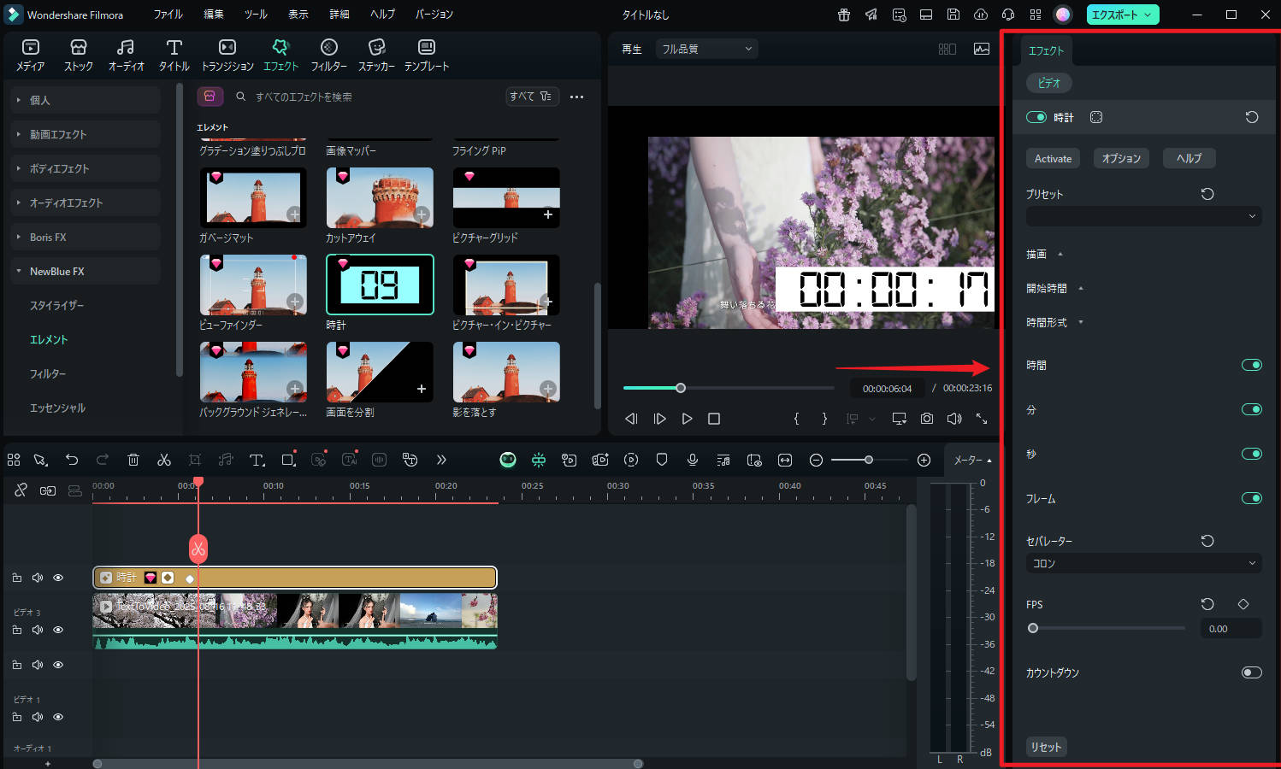Open the すべて filter dropdown
Viewport: 1281px width, 769px height.
(x=531, y=97)
